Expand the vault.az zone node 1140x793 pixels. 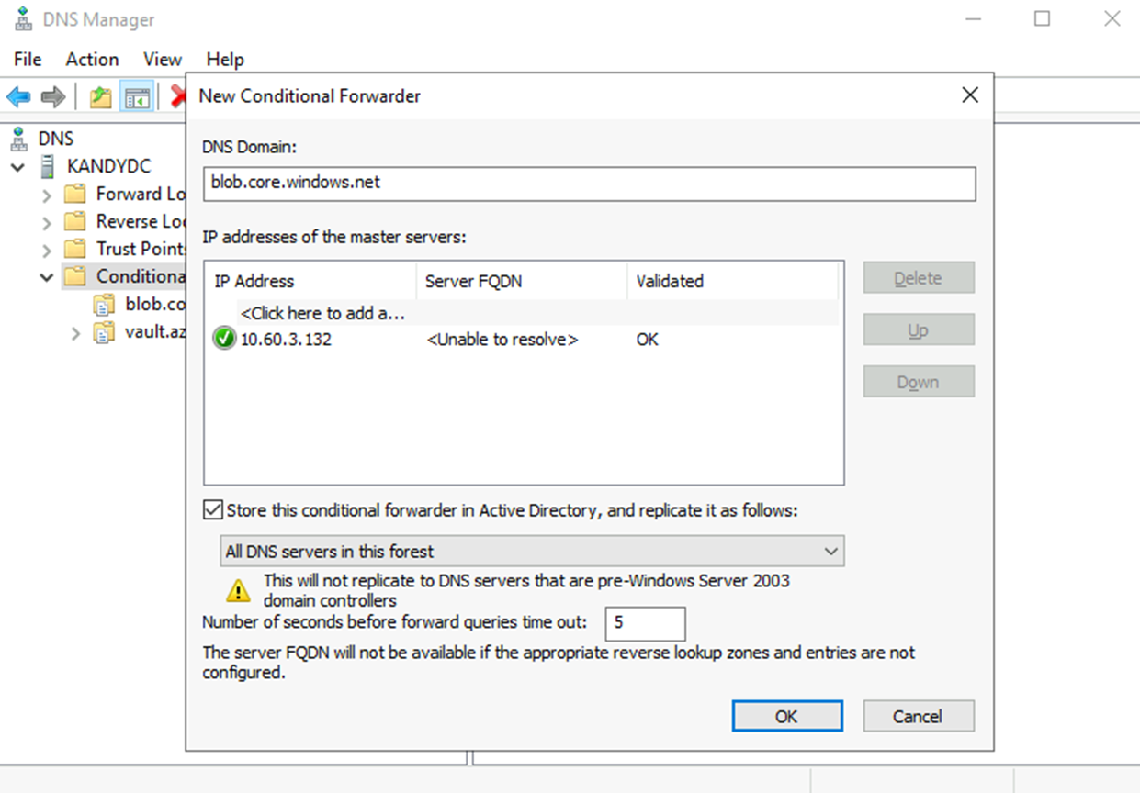[x=76, y=333]
